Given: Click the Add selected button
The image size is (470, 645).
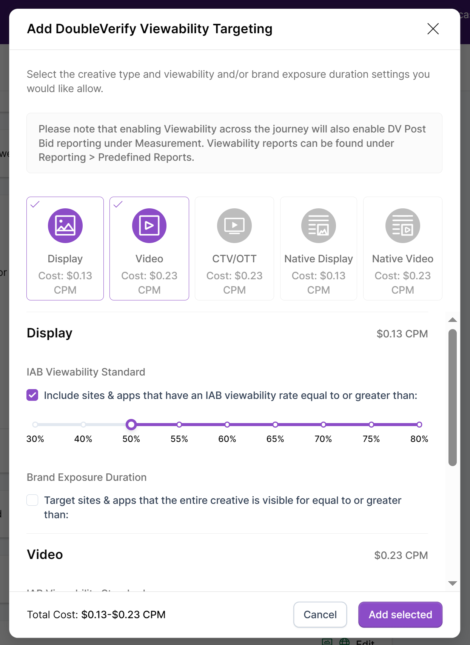Looking at the screenshot, I should 400,614.
